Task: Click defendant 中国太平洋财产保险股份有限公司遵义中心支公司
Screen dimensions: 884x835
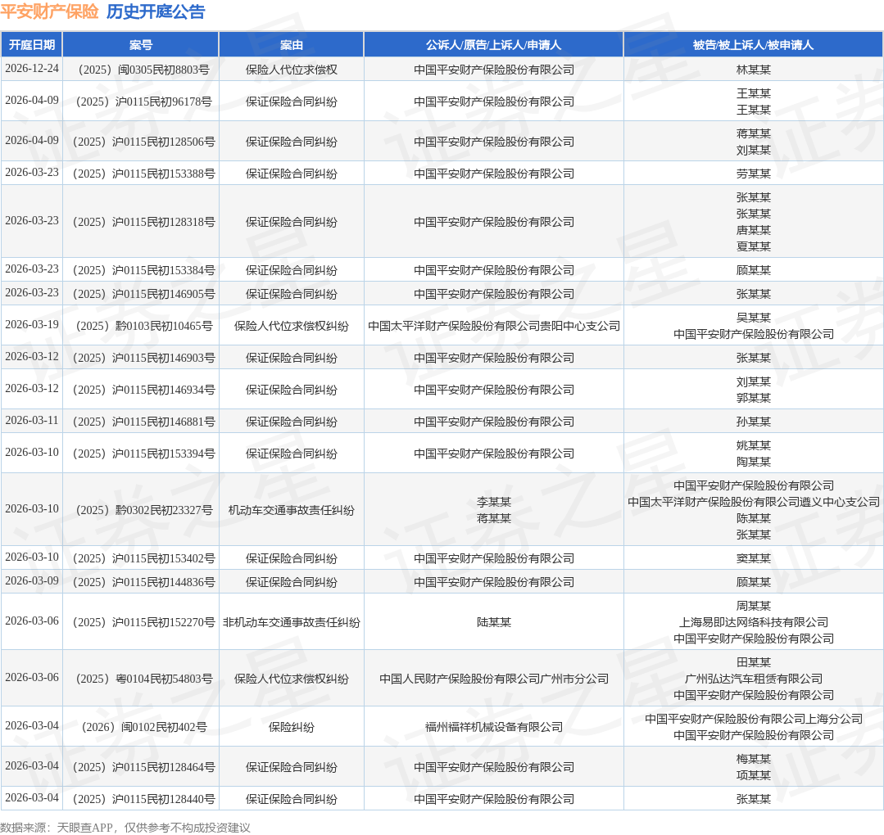Action: point(753,502)
